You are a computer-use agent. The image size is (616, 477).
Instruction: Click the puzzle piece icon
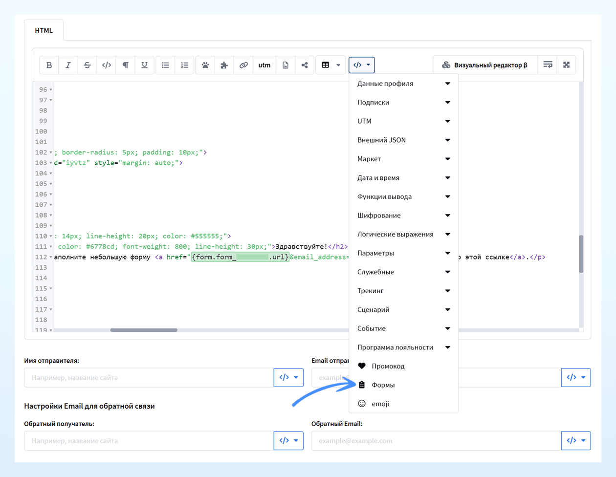point(224,65)
